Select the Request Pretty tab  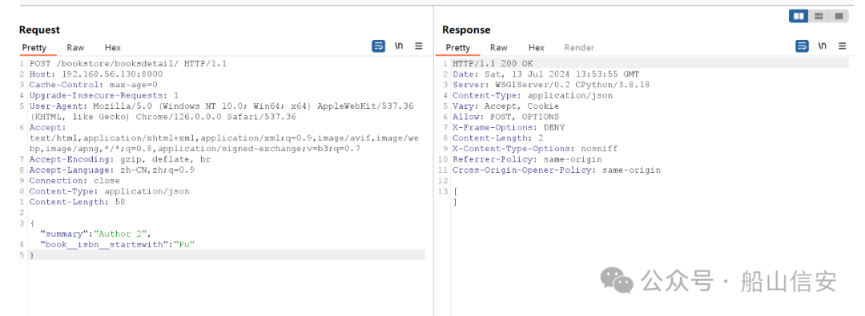tap(34, 47)
